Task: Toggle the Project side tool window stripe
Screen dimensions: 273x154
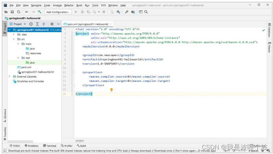Action: coord(5,29)
